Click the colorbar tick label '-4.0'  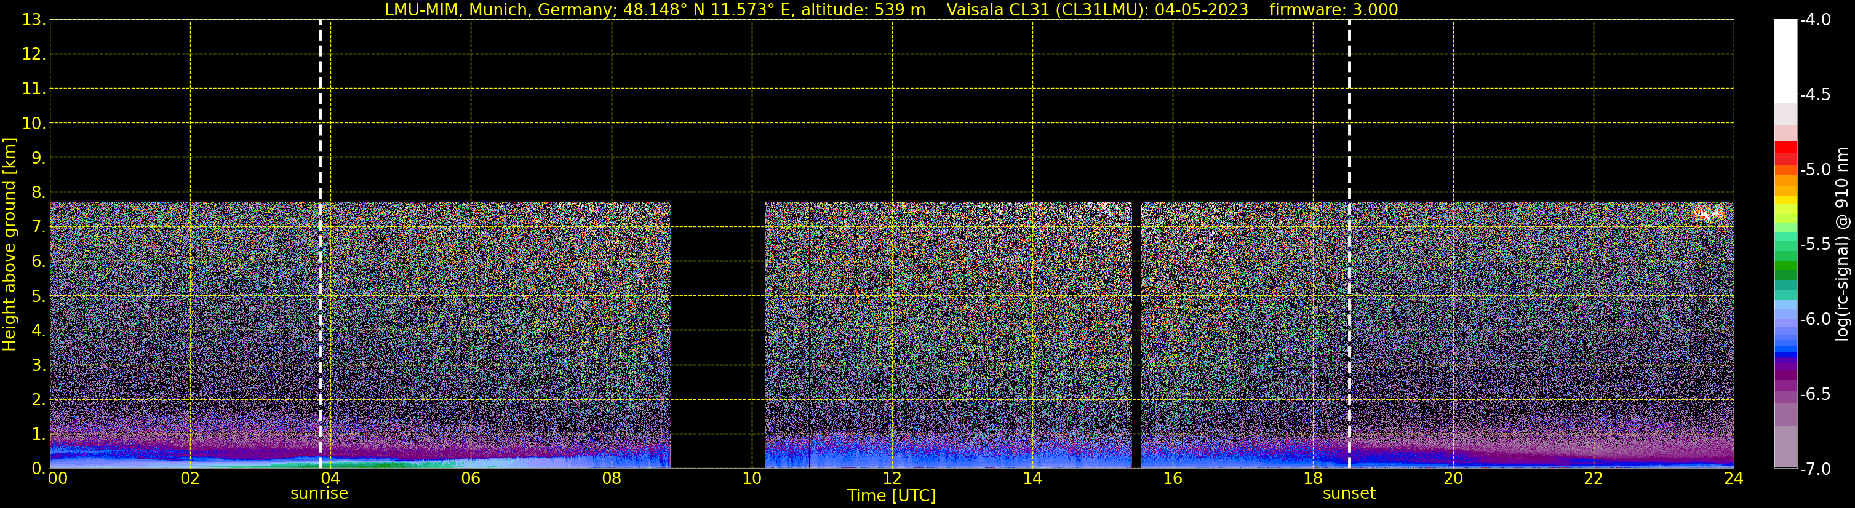click(1816, 20)
